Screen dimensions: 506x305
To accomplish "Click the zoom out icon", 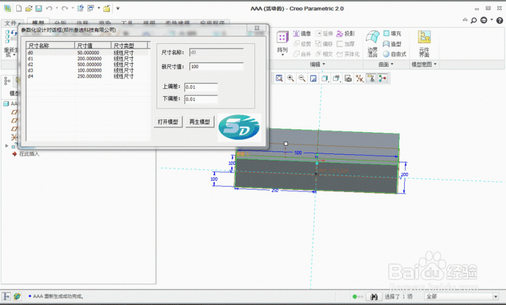I will coord(302,78).
